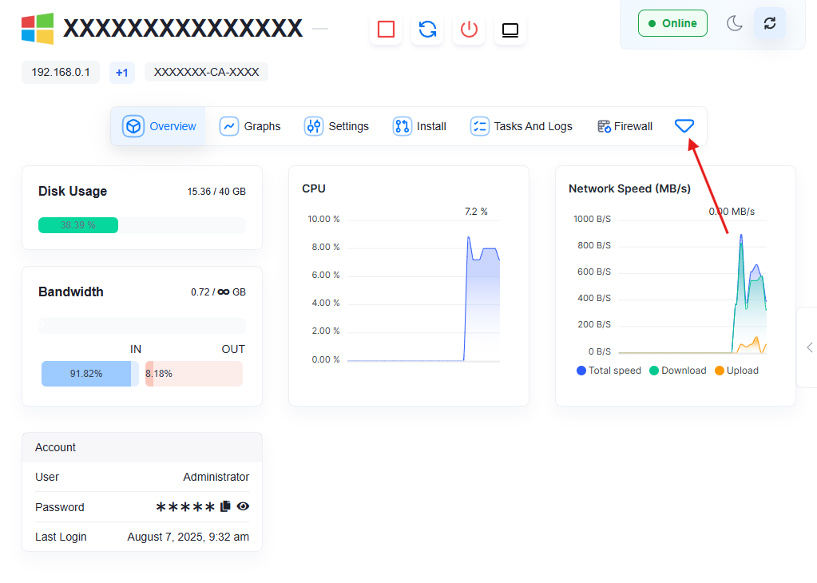Viewport: 817px width, 583px height.
Task: Switch to the Graphs tab
Action: pos(251,126)
